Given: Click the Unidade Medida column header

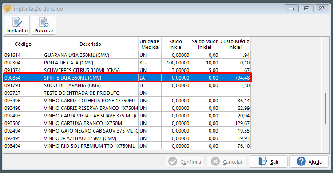Looking at the screenshot, I should [x=150, y=44].
